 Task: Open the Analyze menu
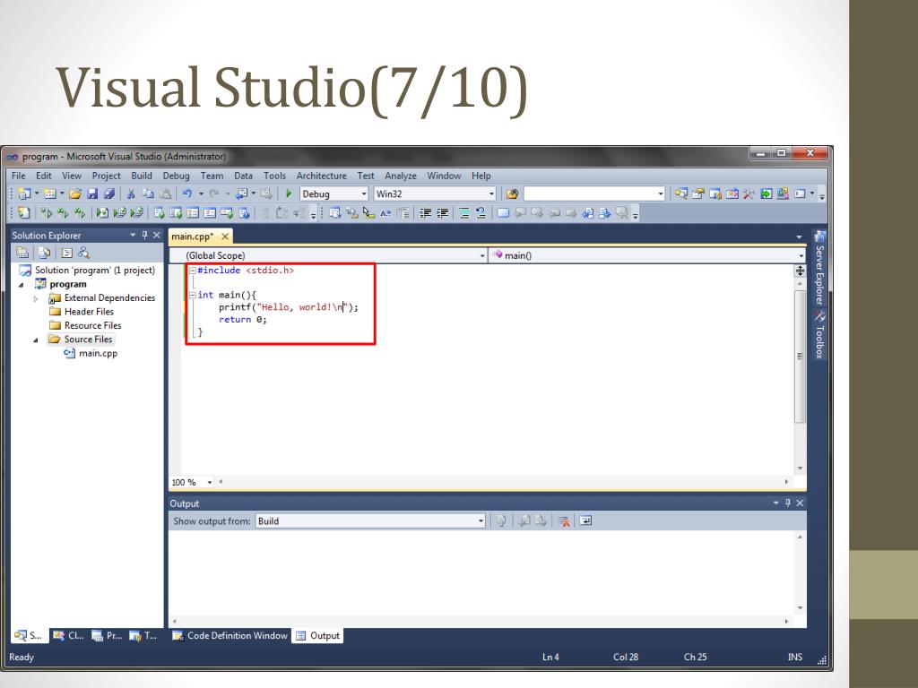point(401,176)
